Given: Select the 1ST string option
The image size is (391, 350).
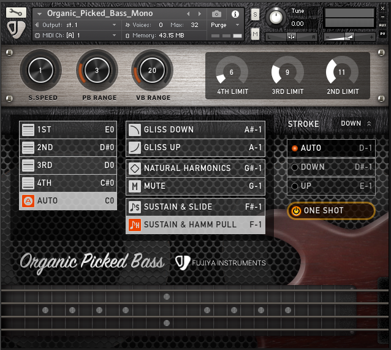Looking at the screenshot, I should (x=28, y=130).
